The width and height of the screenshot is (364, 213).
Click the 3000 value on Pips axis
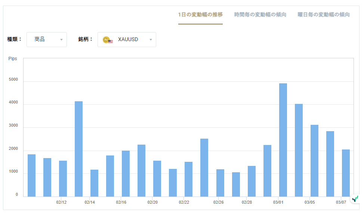13,125
